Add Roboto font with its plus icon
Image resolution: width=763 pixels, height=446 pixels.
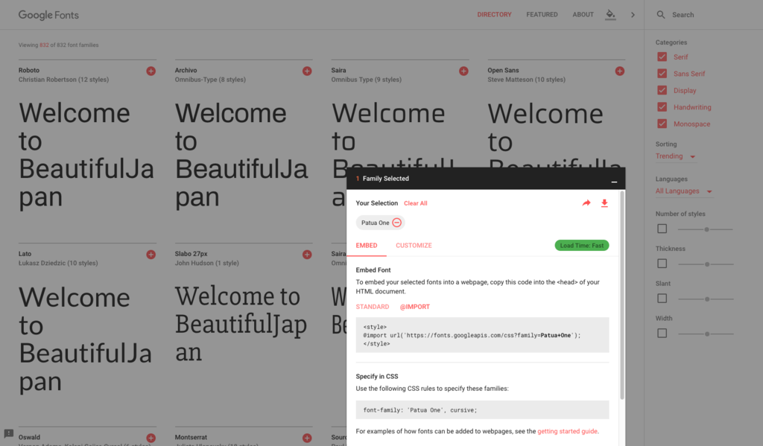[151, 71]
